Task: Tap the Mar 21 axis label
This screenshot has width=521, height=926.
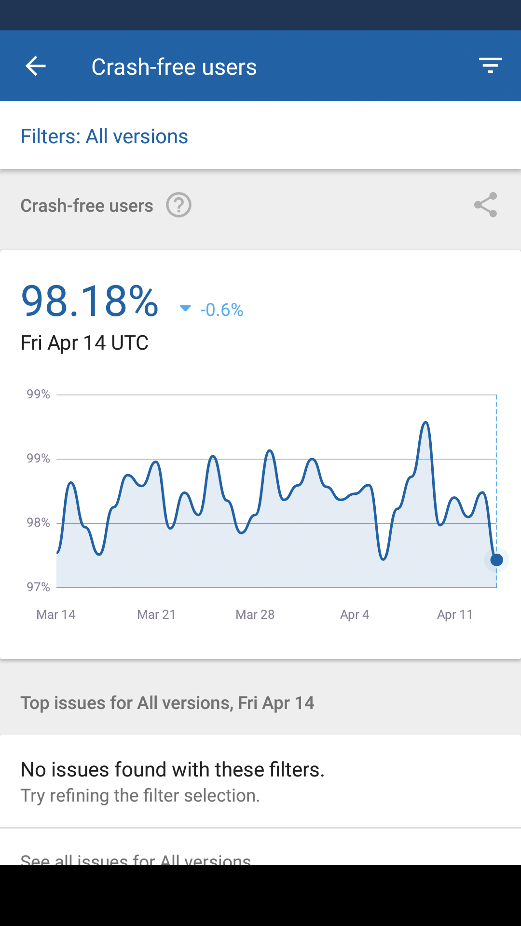Action: point(156,614)
